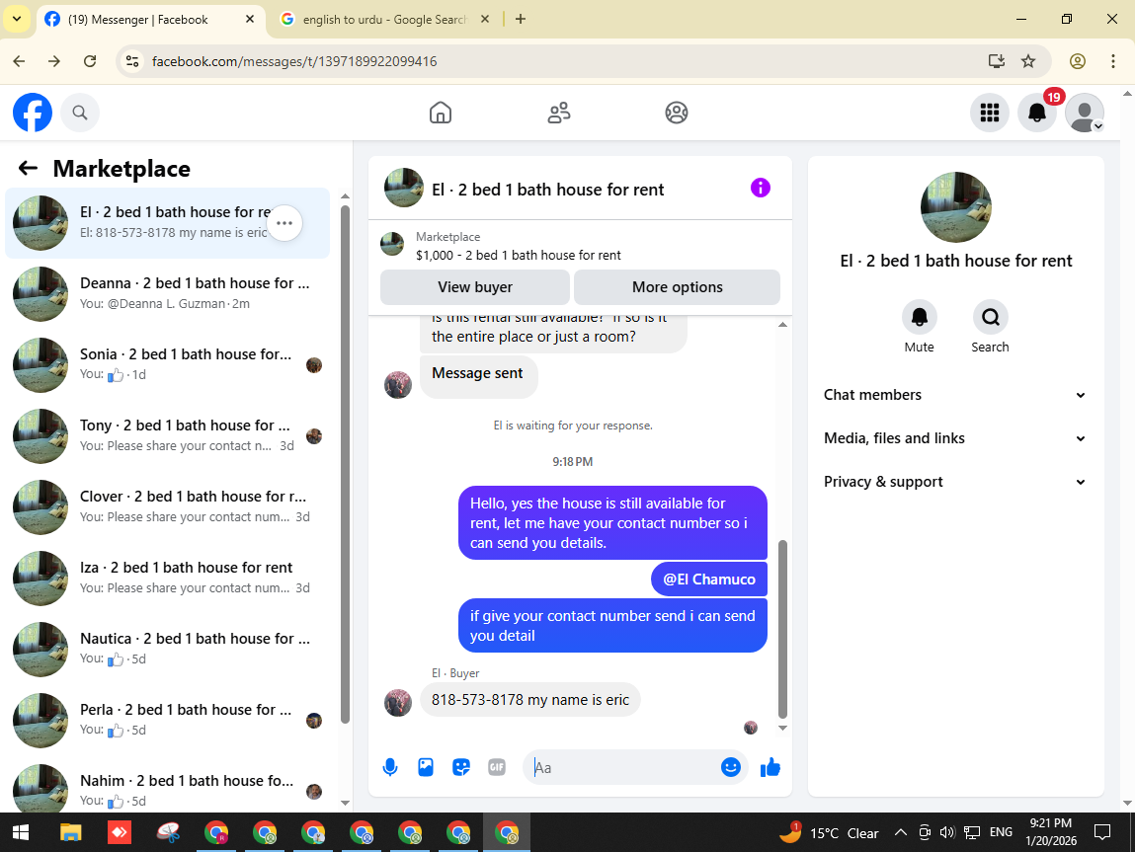Click the browser address bar URL
This screenshot has height=852, width=1135.
(x=294, y=61)
